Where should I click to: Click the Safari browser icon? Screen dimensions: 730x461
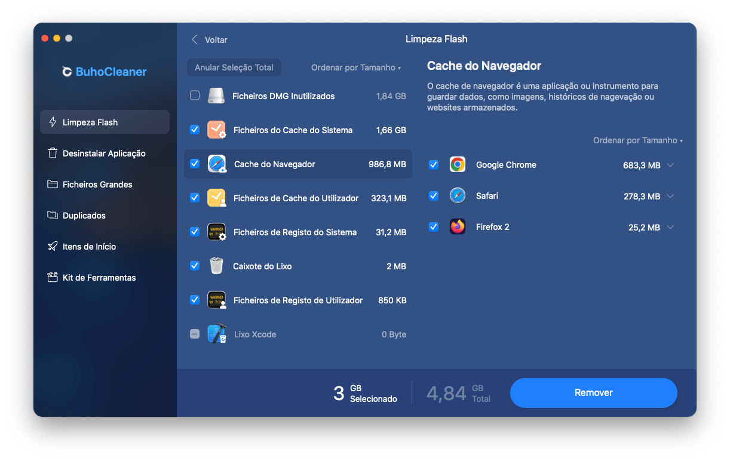coord(458,196)
